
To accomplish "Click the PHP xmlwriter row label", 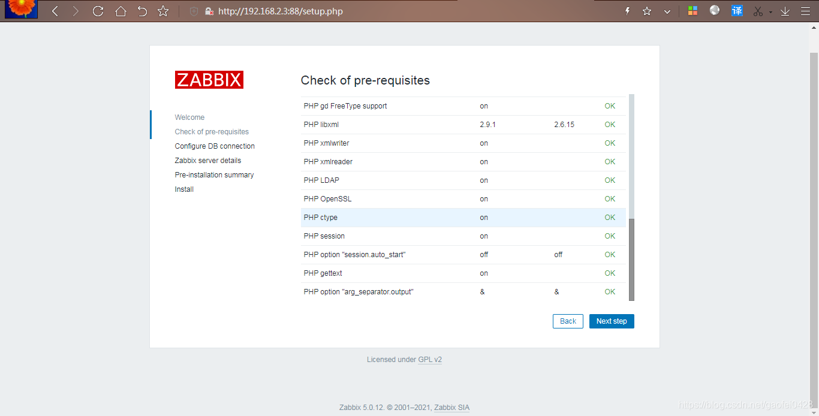I will (326, 143).
